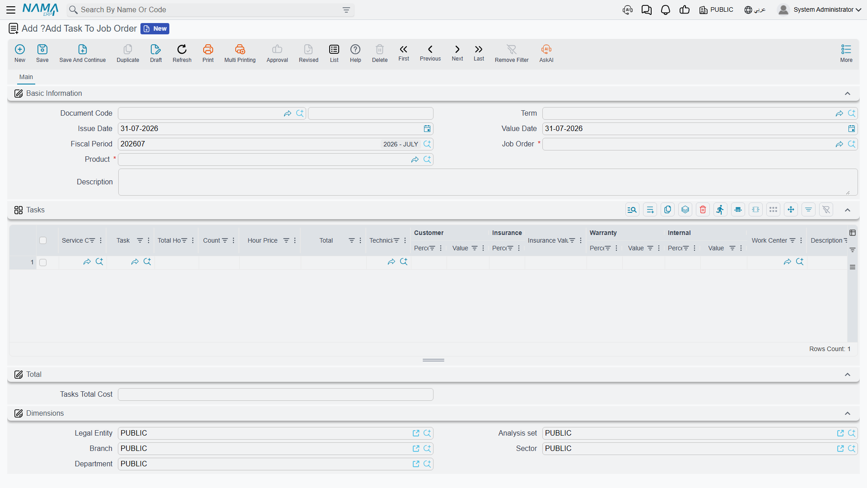Go to First record
Screen dimensions: 867x488
point(404,53)
